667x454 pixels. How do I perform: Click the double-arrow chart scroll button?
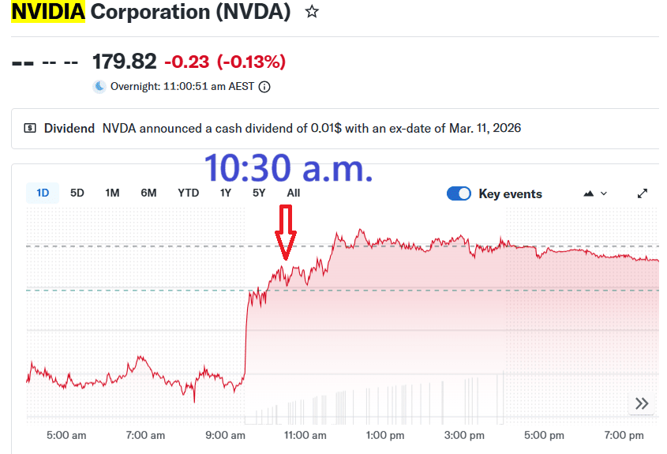point(642,403)
